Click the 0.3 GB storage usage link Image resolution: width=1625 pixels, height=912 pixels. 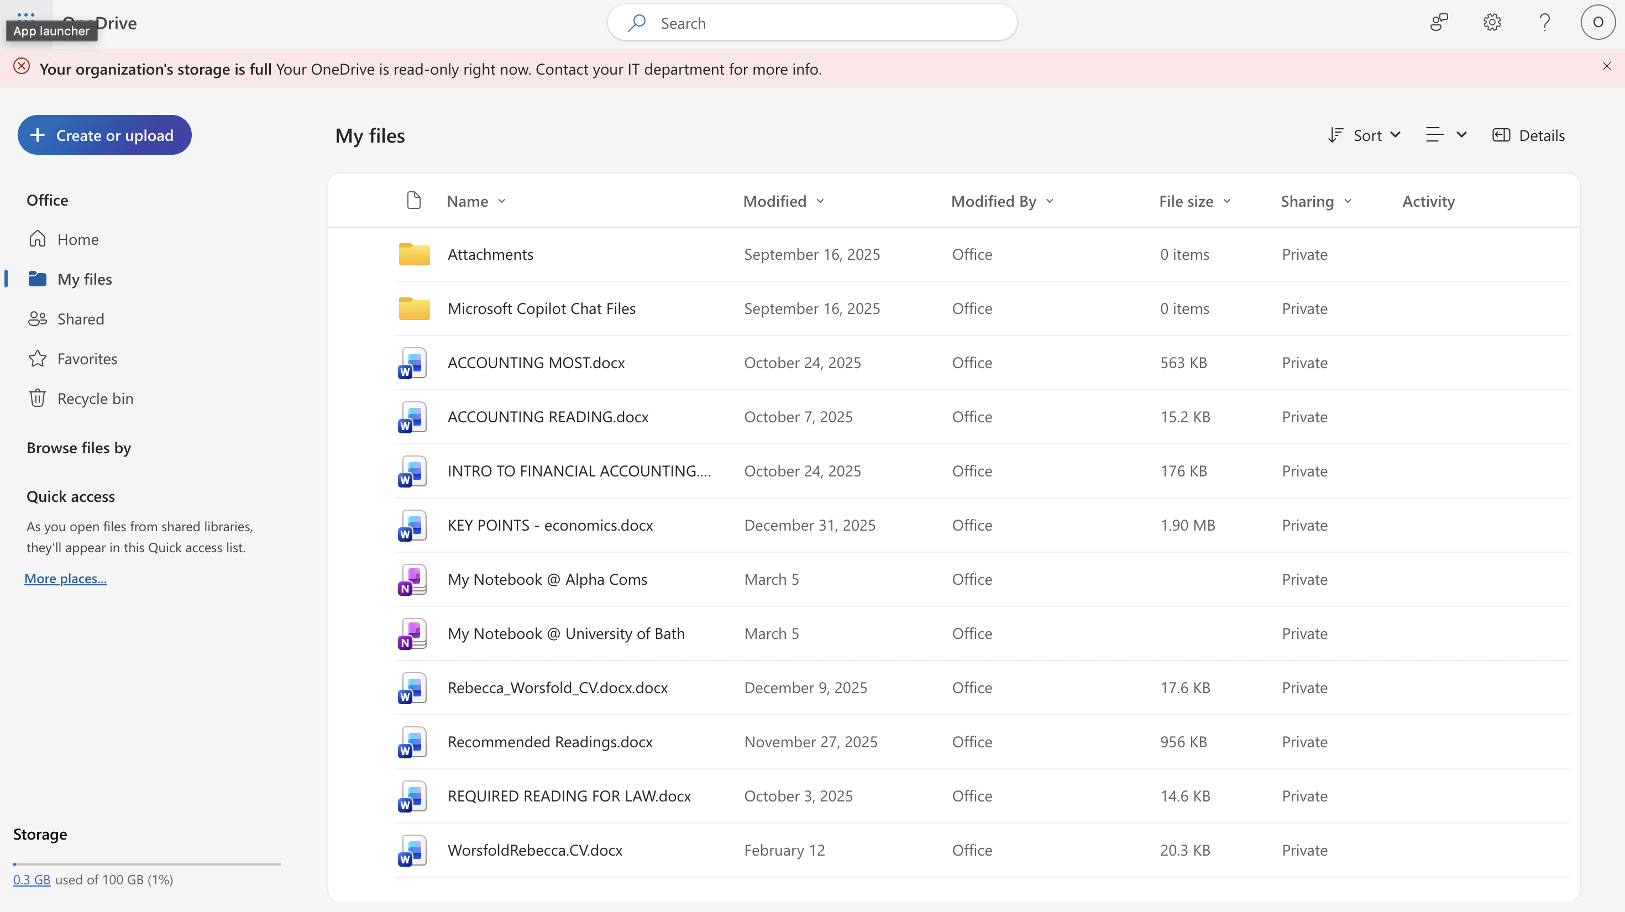pos(32,879)
